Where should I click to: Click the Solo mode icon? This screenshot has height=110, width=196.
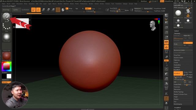(166, 103)
